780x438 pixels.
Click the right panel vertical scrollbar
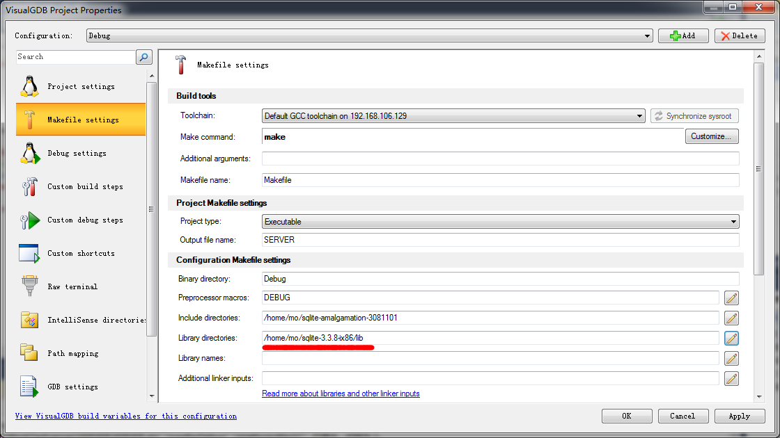click(758, 169)
